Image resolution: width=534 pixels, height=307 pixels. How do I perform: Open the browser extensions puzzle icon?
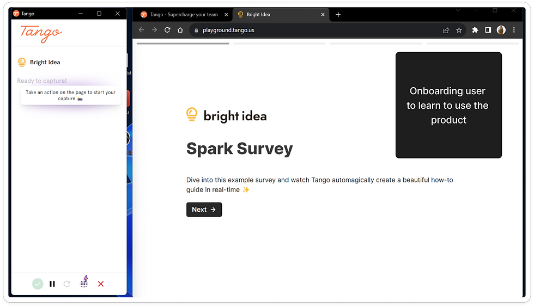coord(475,30)
